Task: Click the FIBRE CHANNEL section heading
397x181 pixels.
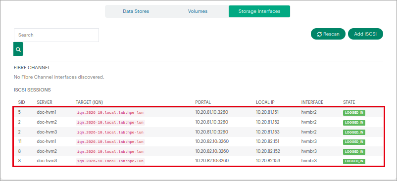Action: (x=32, y=68)
